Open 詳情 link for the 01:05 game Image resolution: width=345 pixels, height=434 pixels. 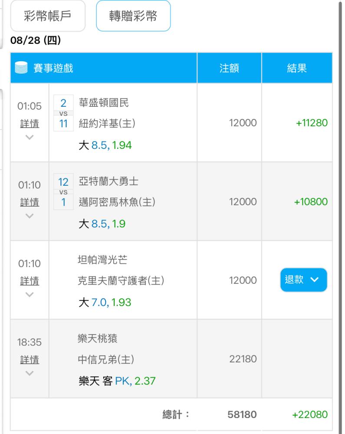point(30,123)
